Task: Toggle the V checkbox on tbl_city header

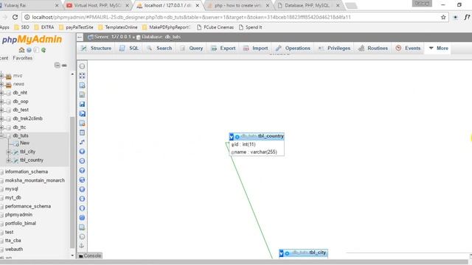Action: [x=281, y=253]
